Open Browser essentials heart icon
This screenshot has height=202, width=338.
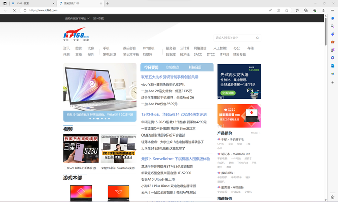pos(314,10)
